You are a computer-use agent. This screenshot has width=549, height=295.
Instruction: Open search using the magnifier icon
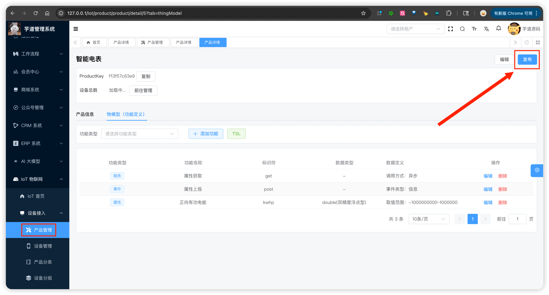462,28
